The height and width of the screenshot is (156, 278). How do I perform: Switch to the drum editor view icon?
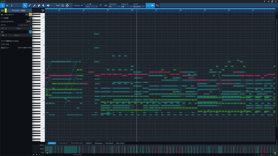(7, 5)
